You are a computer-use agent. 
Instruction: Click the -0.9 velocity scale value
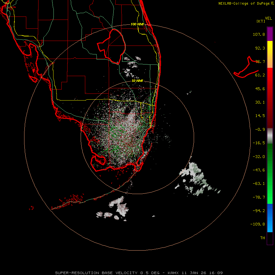pos(260,130)
